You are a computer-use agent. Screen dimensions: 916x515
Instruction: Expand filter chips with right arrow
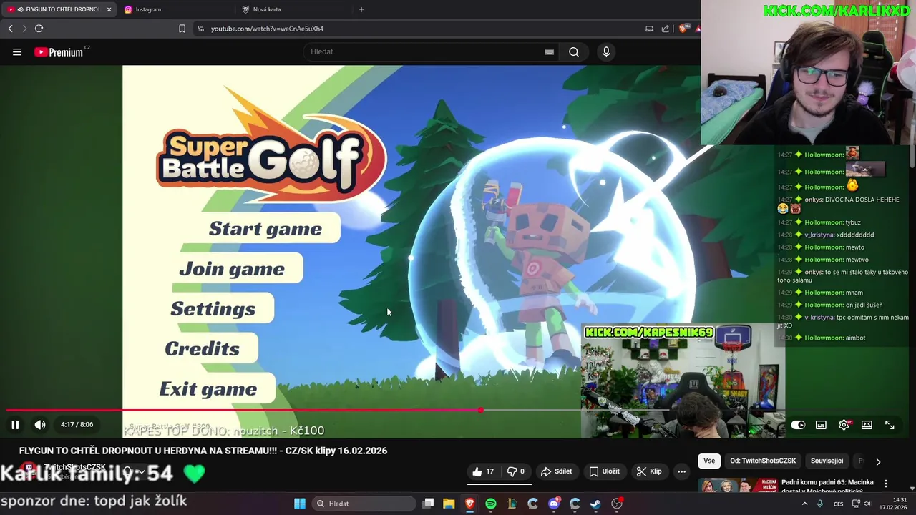pos(878,462)
